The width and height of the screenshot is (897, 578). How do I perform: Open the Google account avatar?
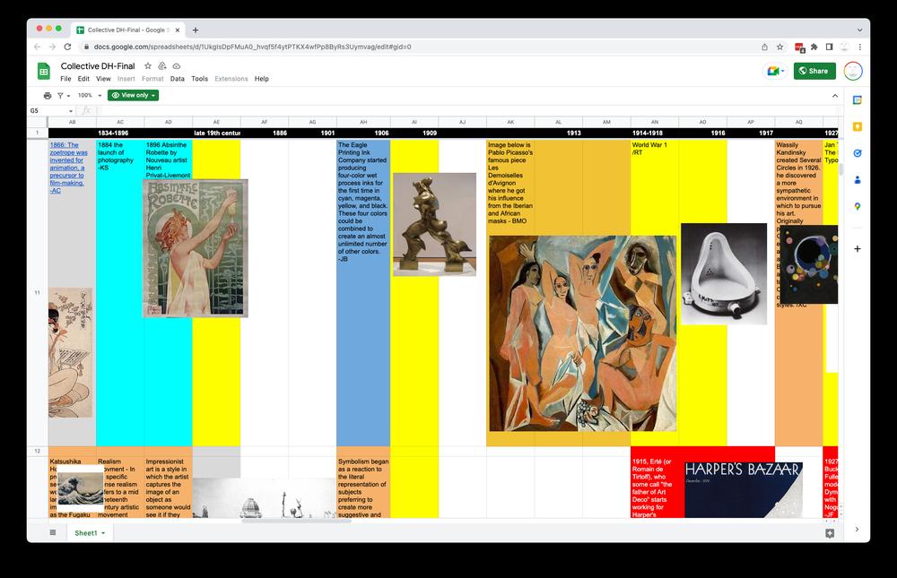(853, 71)
